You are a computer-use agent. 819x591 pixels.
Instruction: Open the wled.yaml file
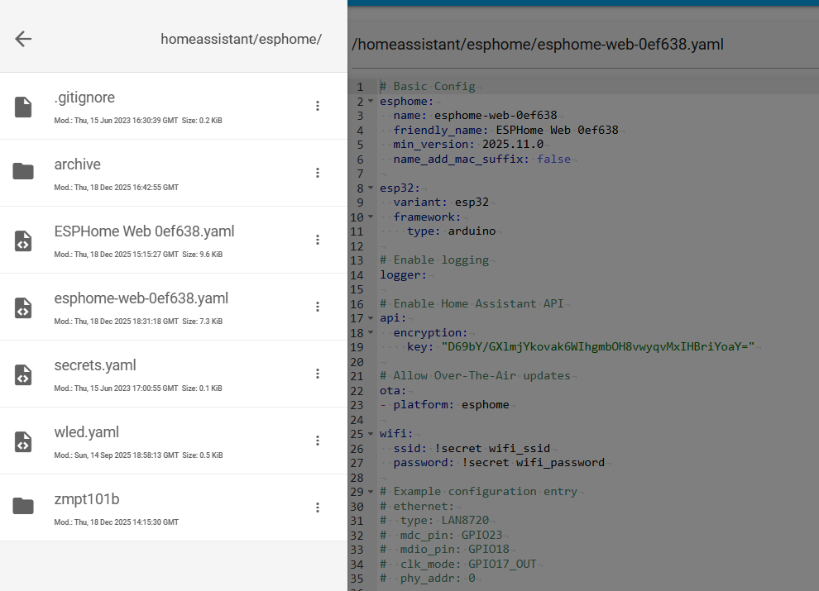click(x=87, y=432)
